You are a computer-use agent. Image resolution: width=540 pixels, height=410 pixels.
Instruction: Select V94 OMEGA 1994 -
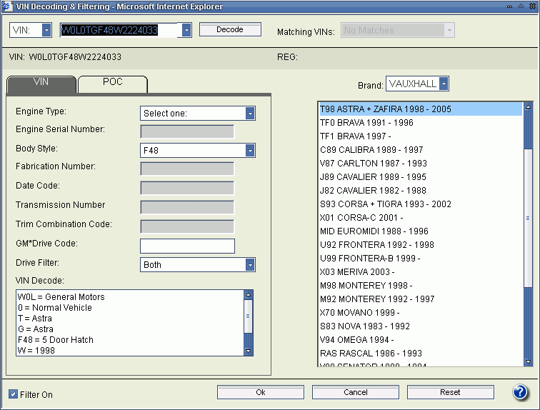click(421, 340)
